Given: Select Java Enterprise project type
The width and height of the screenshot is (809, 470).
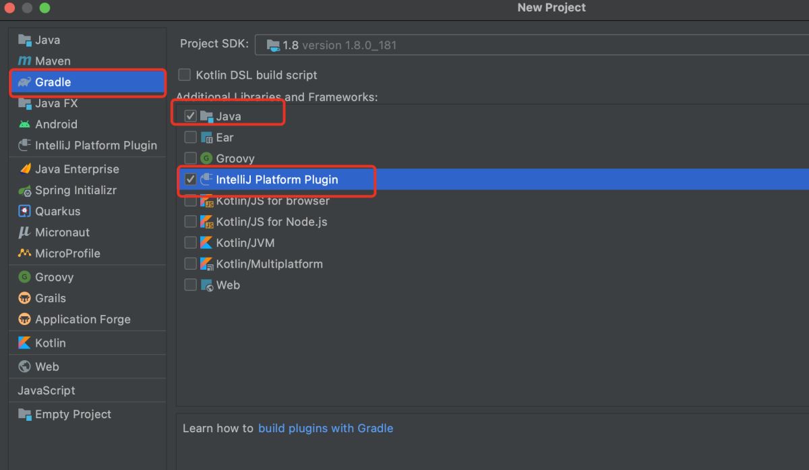Looking at the screenshot, I should coord(77,169).
